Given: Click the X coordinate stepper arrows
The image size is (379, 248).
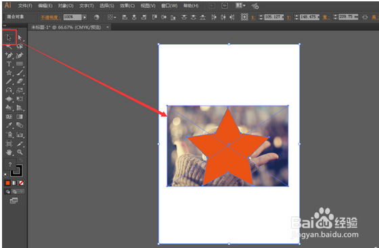Looking at the screenshot, I should (x=261, y=17).
